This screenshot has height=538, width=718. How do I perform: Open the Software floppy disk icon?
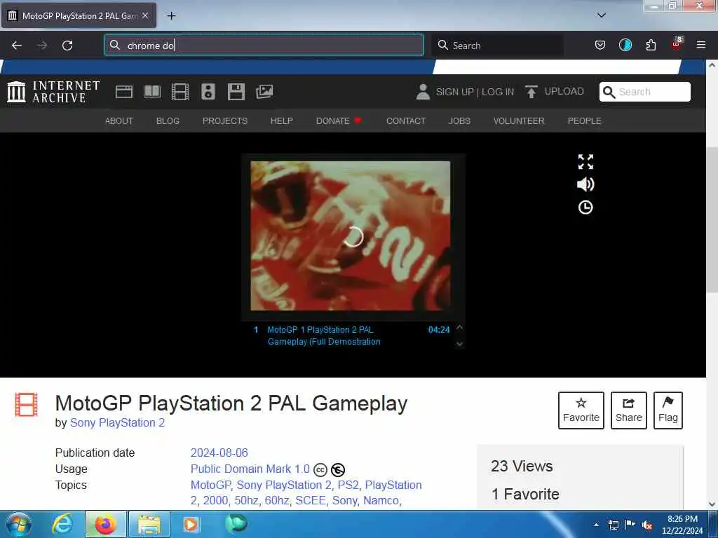point(236,92)
